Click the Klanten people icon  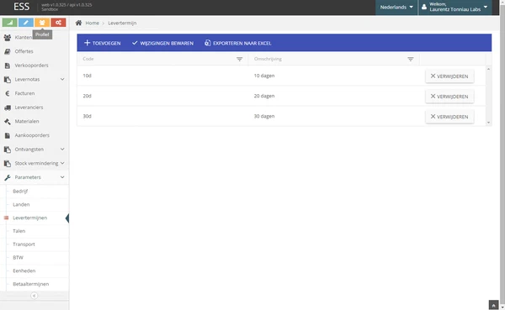[x=8, y=37]
